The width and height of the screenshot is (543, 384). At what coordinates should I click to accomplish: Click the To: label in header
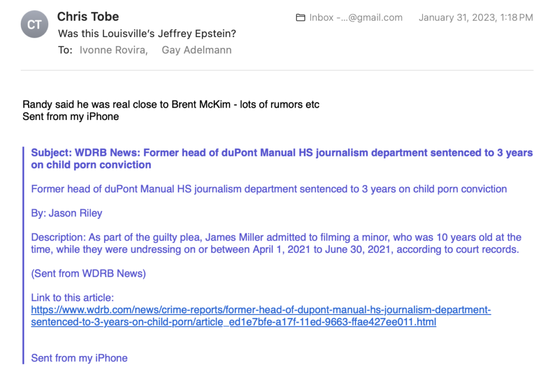point(65,50)
